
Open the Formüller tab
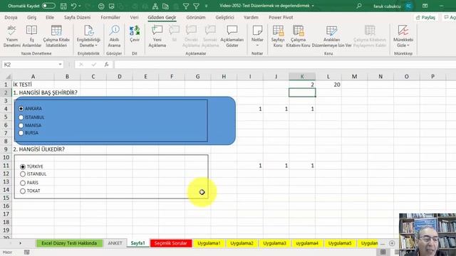(110, 17)
